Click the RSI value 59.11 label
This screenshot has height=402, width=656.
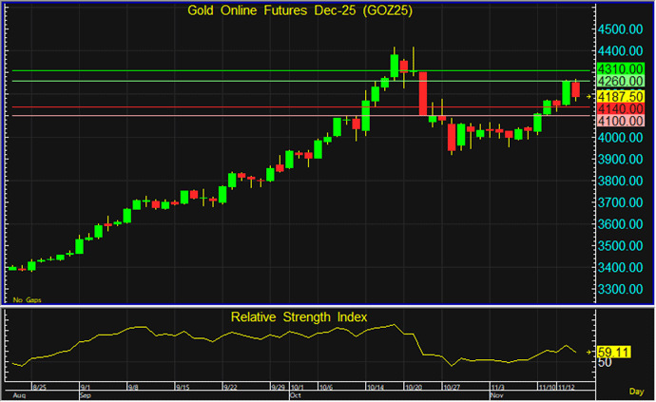pos(617,352)
